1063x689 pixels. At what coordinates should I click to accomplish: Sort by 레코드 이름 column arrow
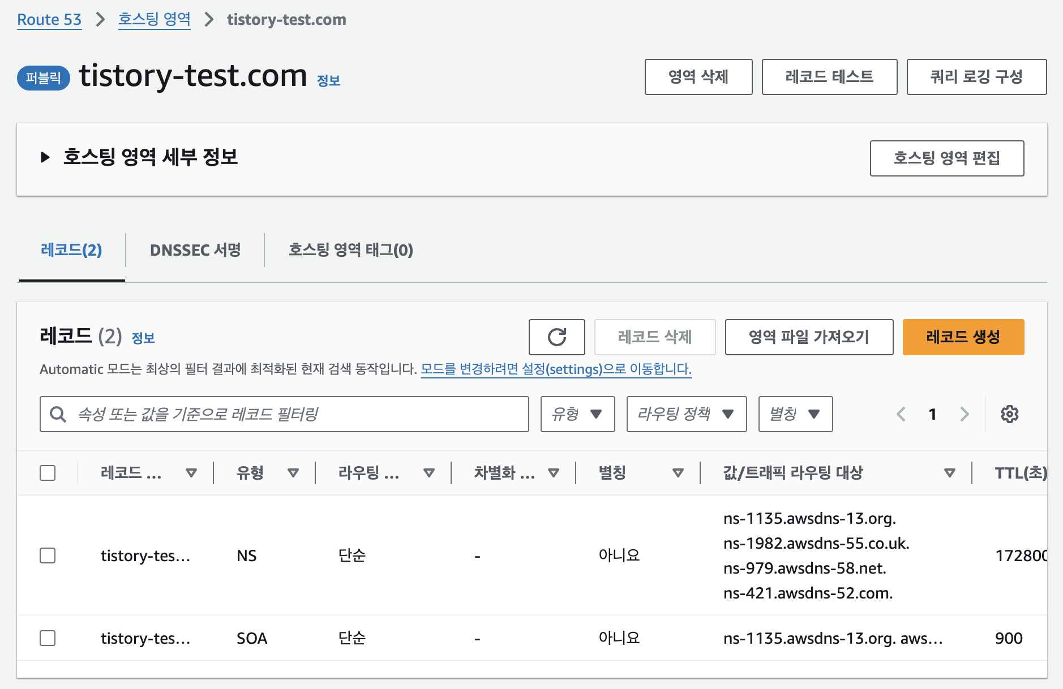pyautogui.click(x=191, y=473)
